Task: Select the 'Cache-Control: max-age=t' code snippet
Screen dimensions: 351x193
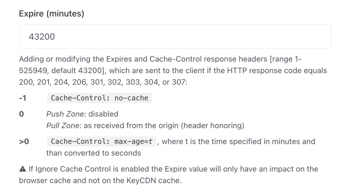Action: pos(101,142)
